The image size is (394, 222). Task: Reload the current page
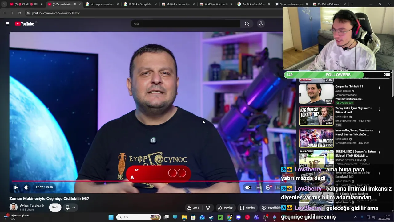[x=19, y=13]
